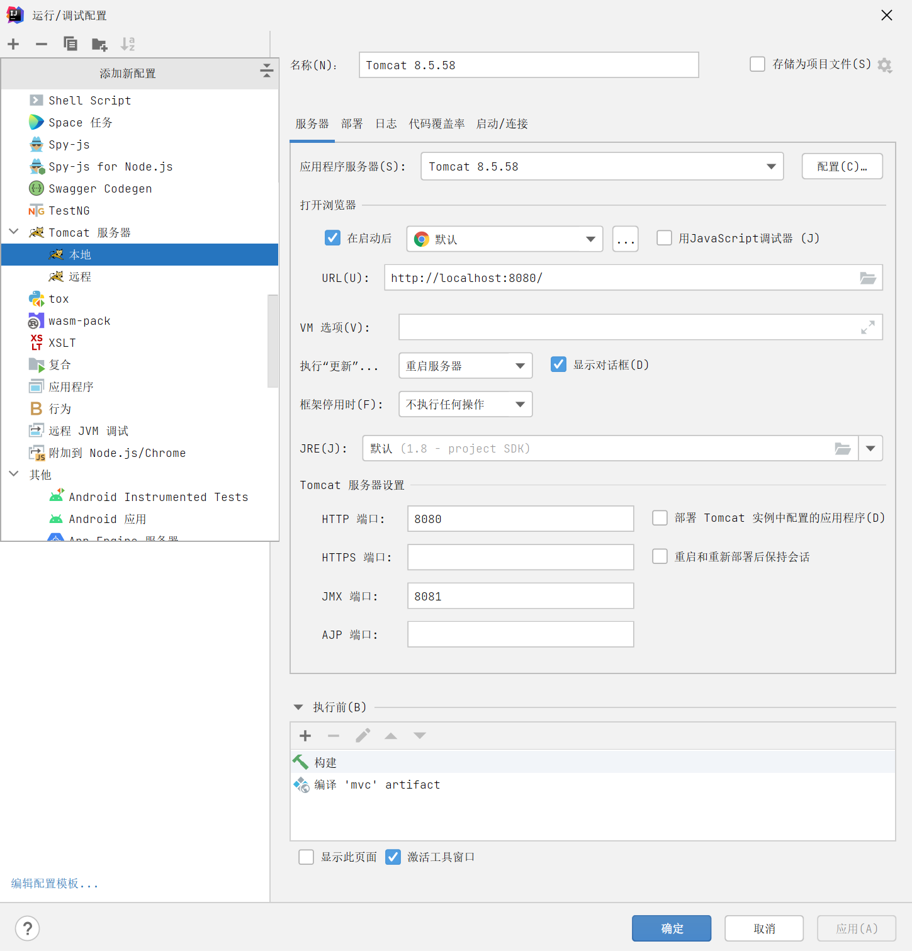Open the on frame deactivation (框架停用时) dropdown
912x951 pixels.
(x=466, y=404)
